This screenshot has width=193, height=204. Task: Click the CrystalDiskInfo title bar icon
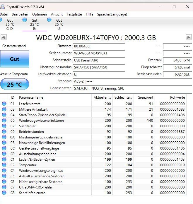click(x=2, y=7)
